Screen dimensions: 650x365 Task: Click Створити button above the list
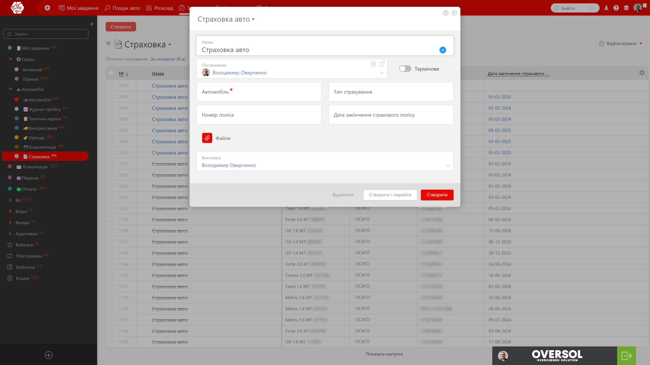[x=120, y=27]
